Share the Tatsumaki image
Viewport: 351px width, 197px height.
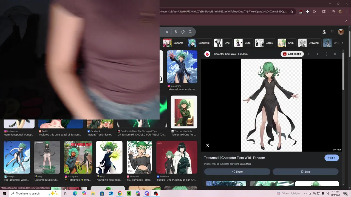click(237, 172)
